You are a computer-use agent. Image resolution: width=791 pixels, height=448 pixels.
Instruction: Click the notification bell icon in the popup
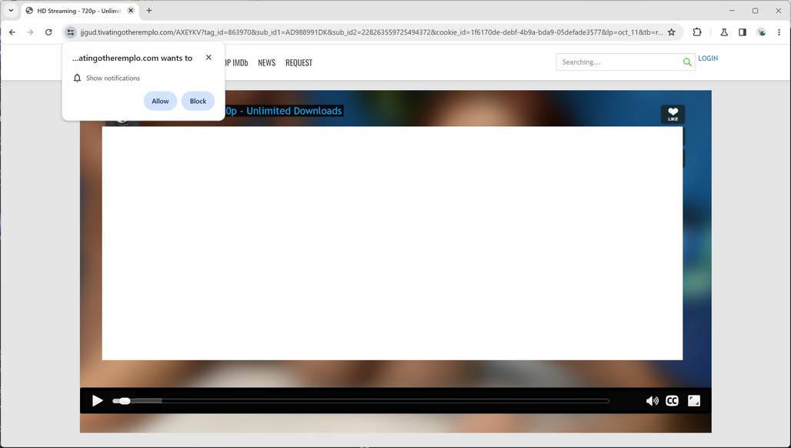[76, 78]
